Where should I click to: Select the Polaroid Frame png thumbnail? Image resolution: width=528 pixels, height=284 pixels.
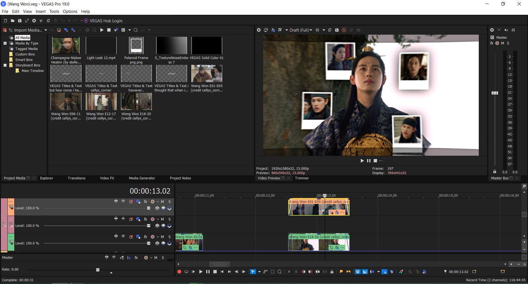[x=136, y=45]
